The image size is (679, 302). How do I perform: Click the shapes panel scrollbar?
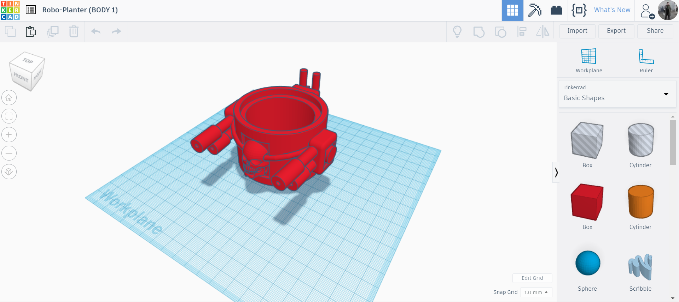click(x=673, y=142)
